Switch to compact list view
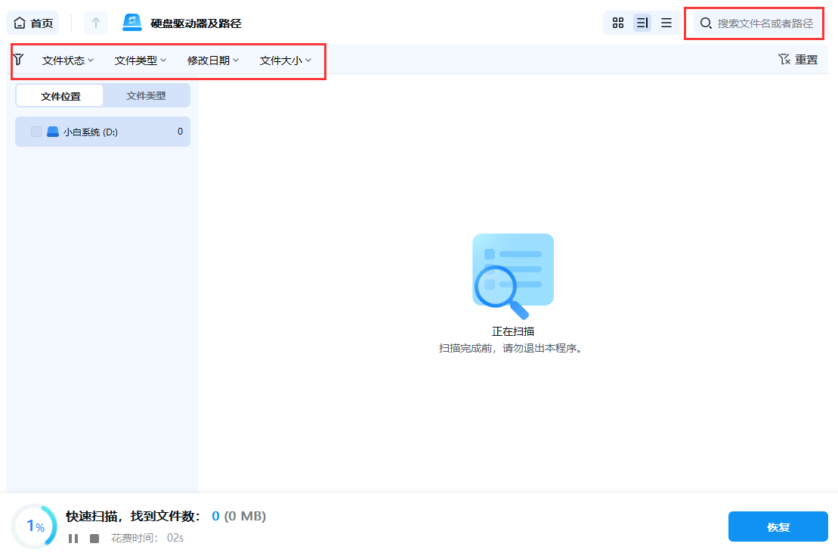The width and height of the screenshot is (838, 556). tap(666, 23)
